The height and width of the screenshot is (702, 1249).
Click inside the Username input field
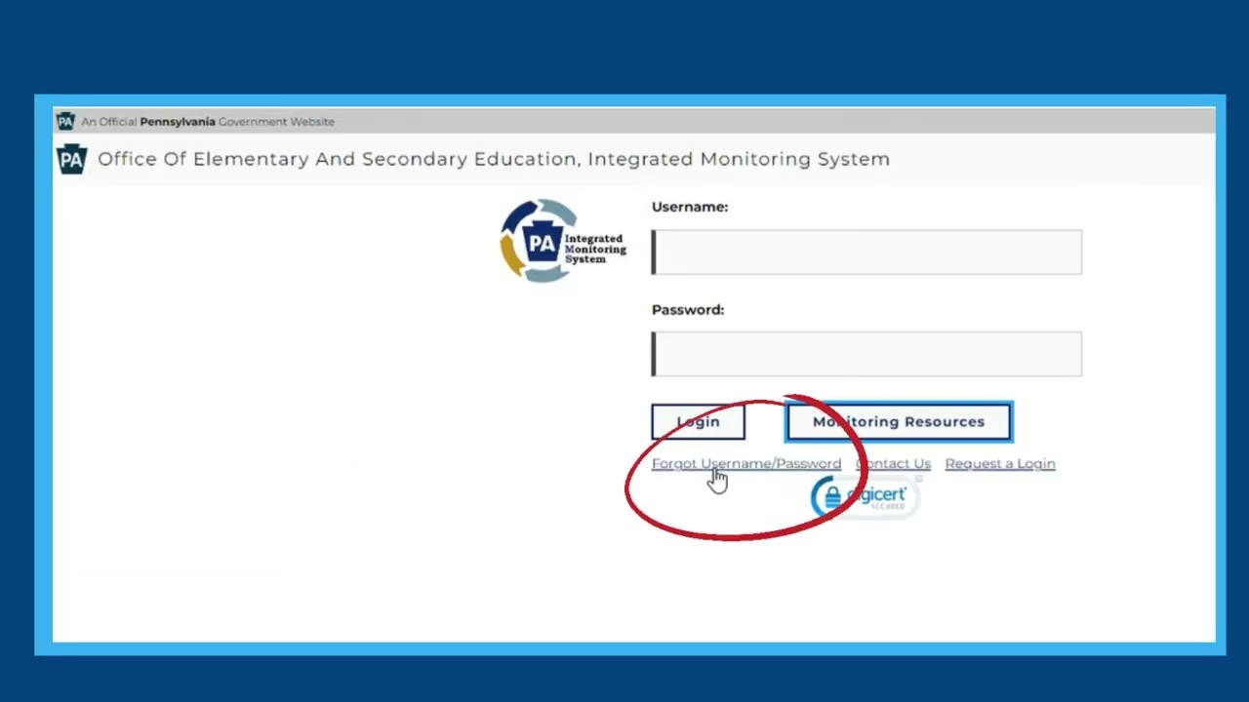(866, 252)
